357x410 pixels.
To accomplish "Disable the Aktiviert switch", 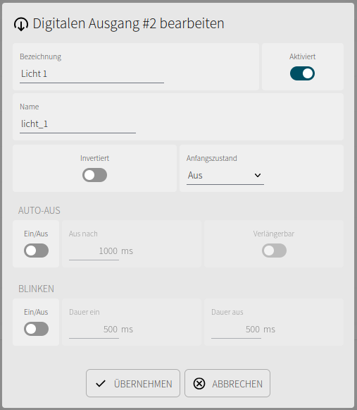I will click(x=302, y=73).
